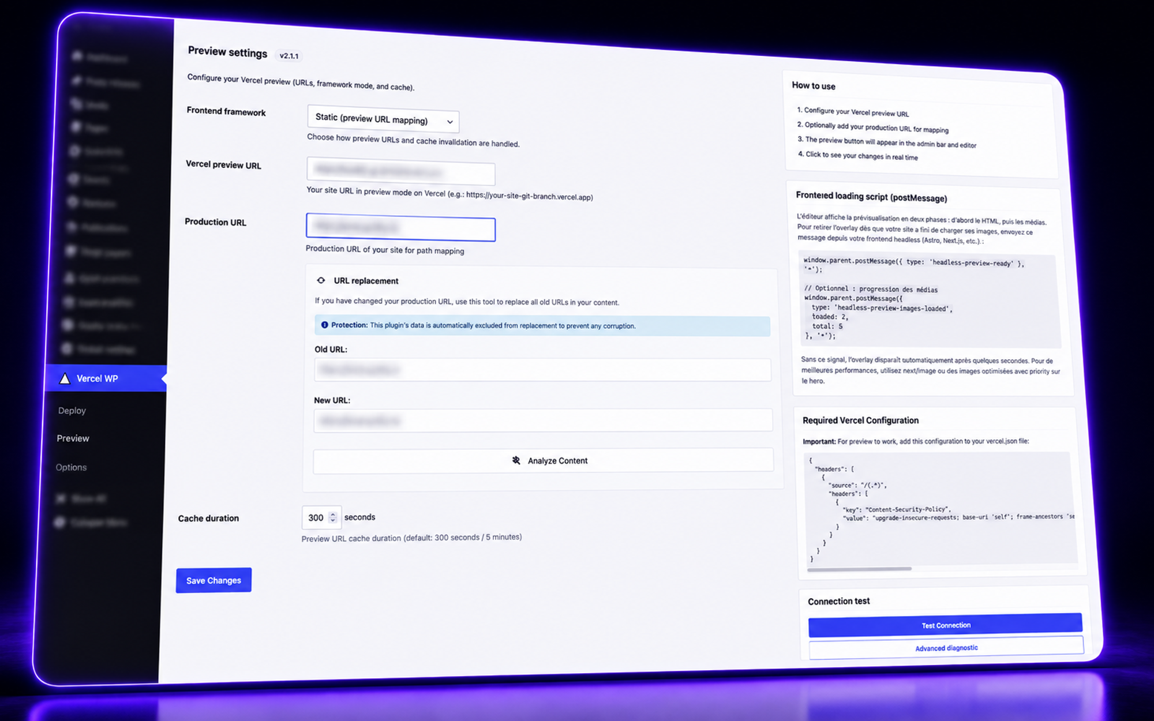The image size is (1154, 721).
Task: Open the Deploy submenu item
Action: [72, 410]
